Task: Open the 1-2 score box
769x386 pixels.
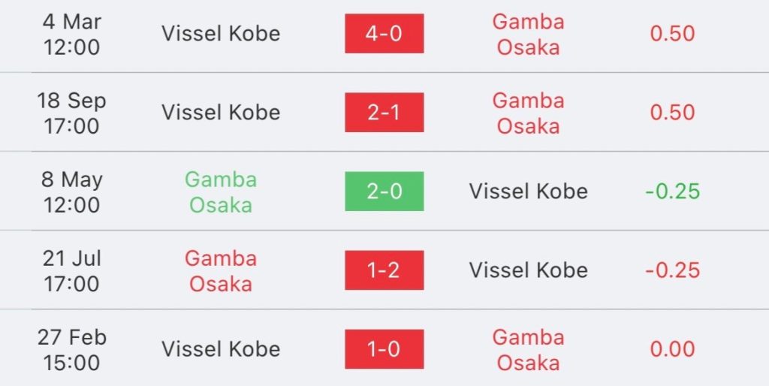Action: [x=384, y=270]
